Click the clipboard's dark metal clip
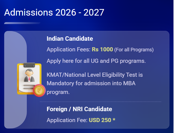 tap(29, 65)
